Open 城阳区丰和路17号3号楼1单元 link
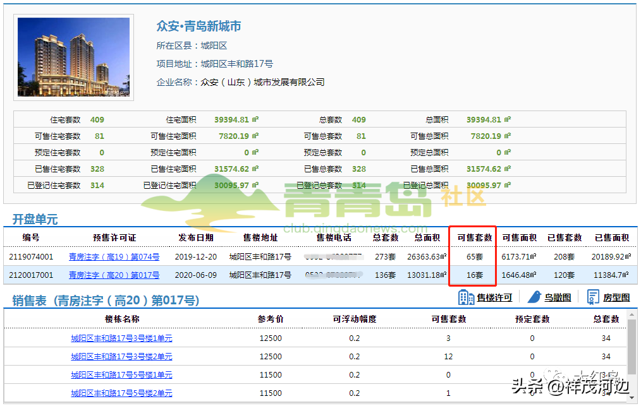The width and height of the screenshot is (641, 406). coord(121,338)
